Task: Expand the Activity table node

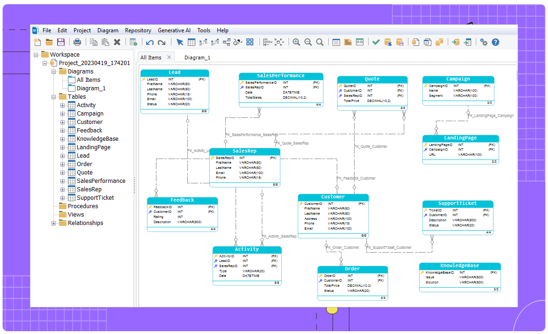Action: click(x=62, y=105)
